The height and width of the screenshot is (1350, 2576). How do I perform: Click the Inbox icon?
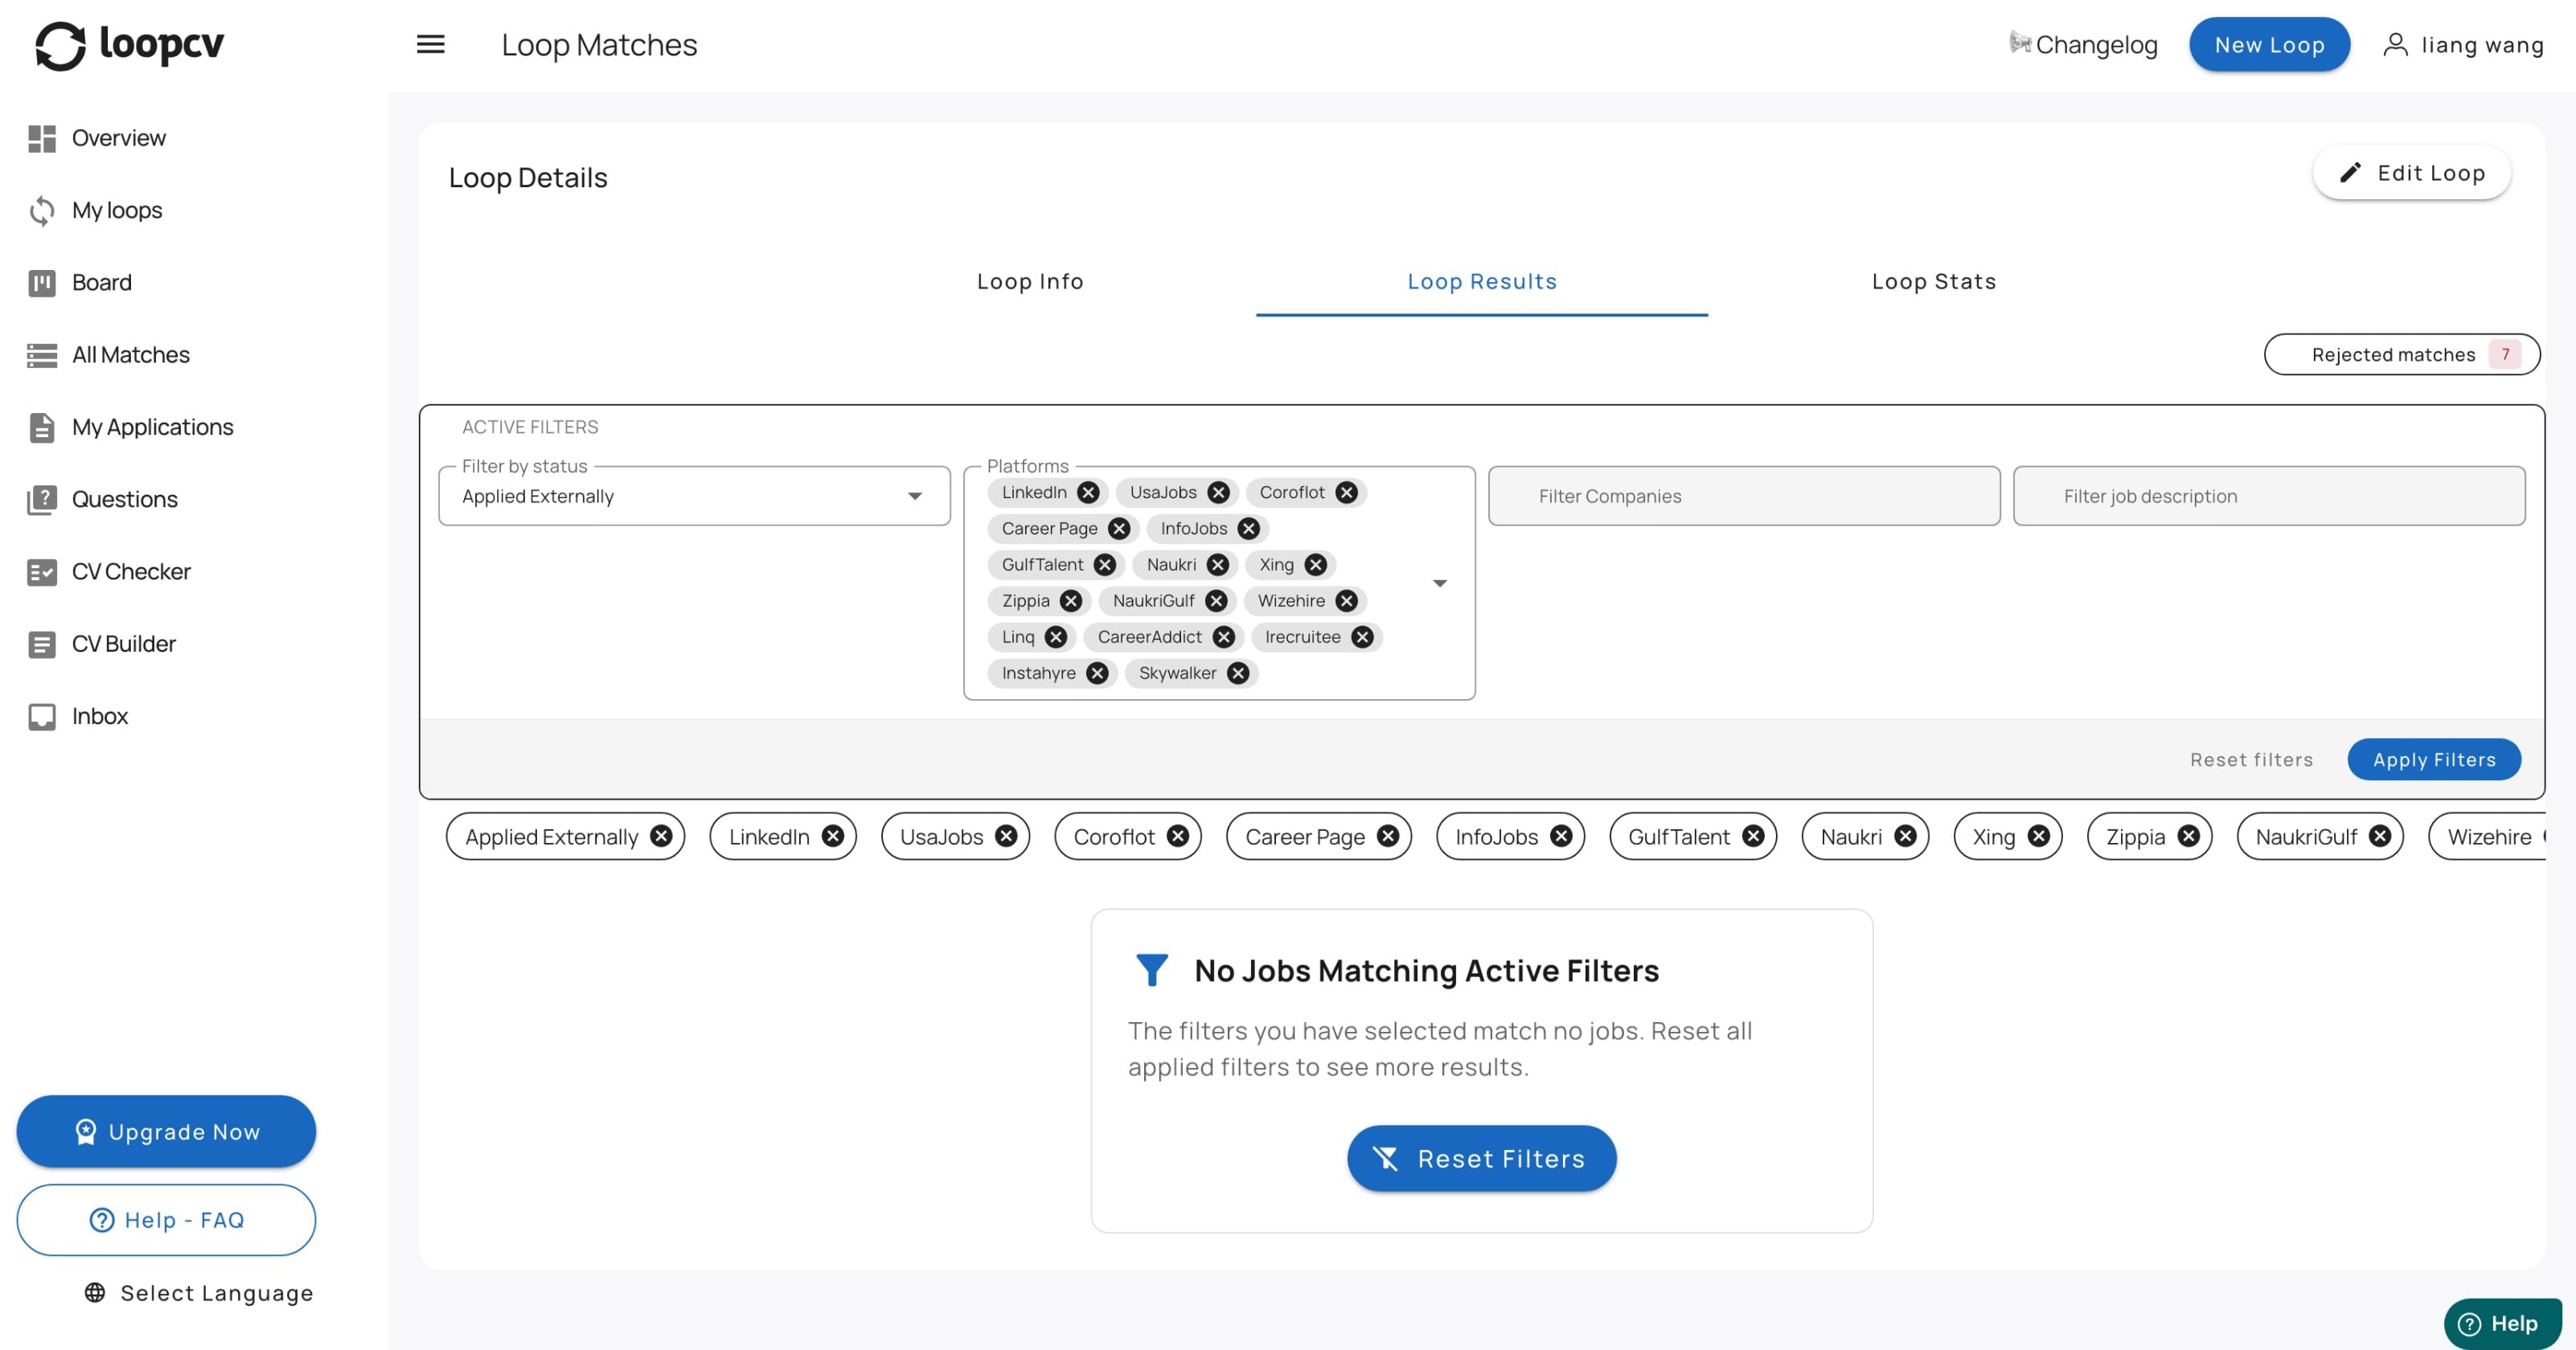click(42, 717)
